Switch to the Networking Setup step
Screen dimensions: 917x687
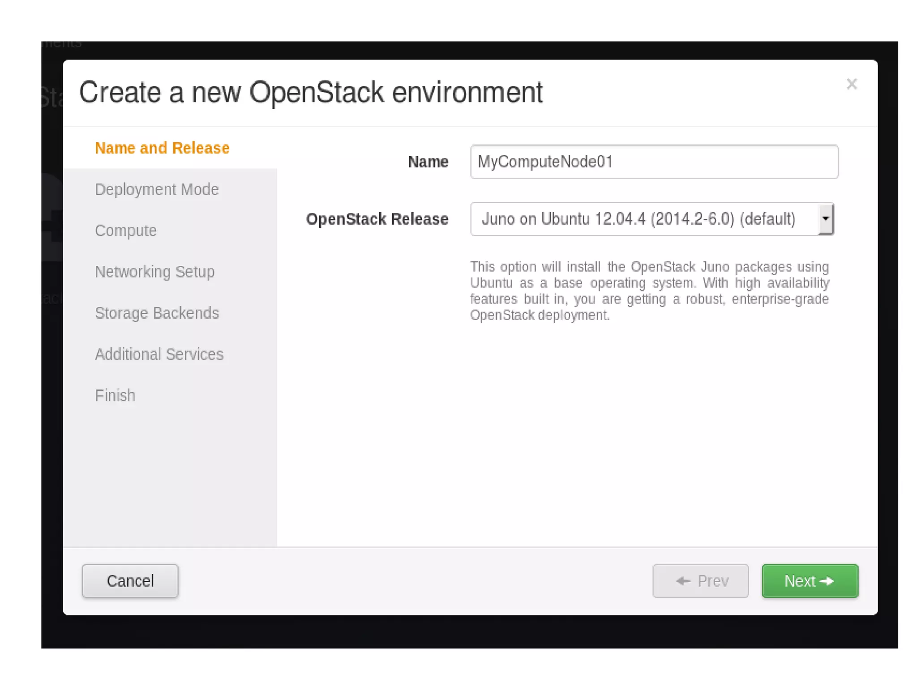(x=154, y=272)
